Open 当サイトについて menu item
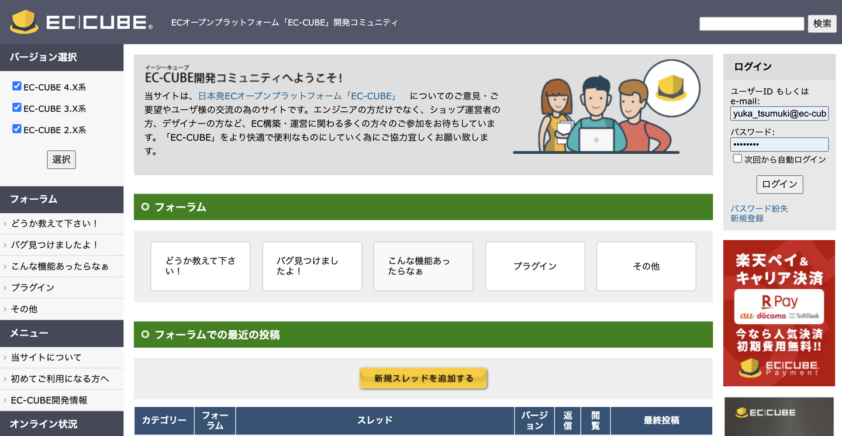The height and width of the screenshot is (436, 842). click(46, 357)
